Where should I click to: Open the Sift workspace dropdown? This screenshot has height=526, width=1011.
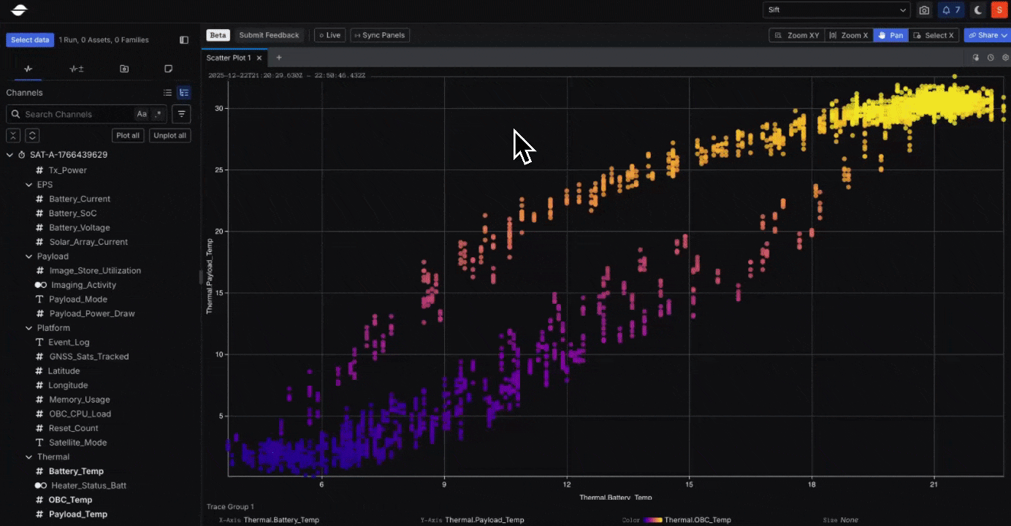[835, 9]
